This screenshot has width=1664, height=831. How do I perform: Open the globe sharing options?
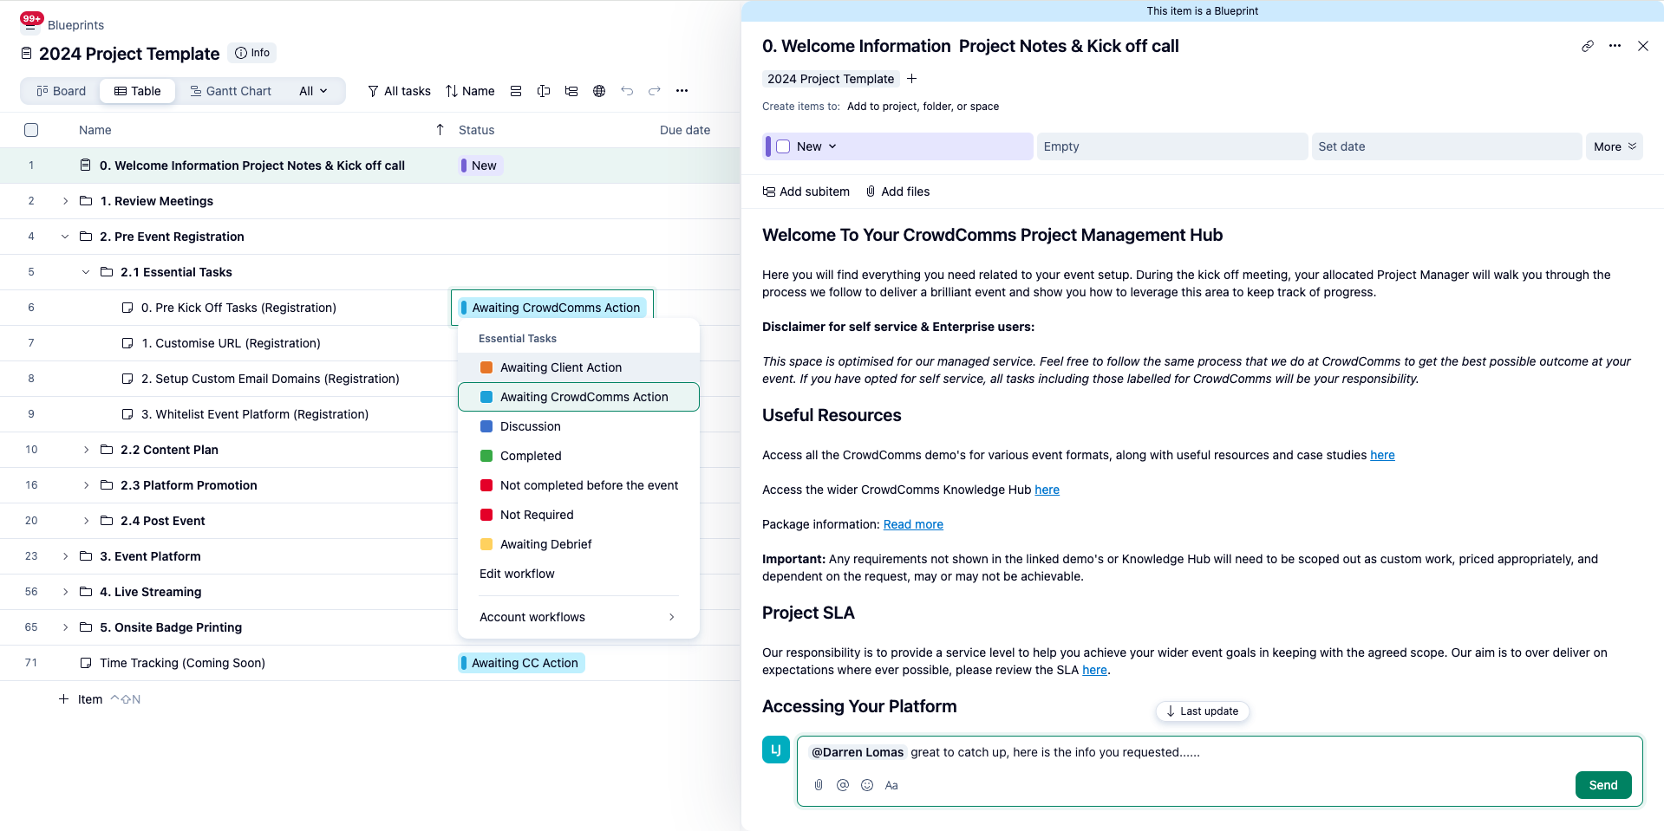598,90
